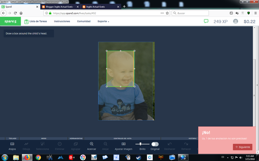Select the Dibuja draw mode tool
Viewport: 259px width, 161px height.
26,146
